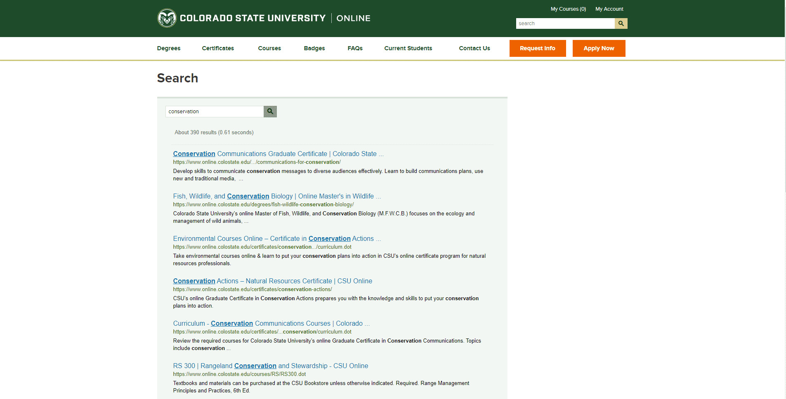Screen dimensions: 786x399
Task: Click the CSU ram logo icon
Action: [167, 18]
